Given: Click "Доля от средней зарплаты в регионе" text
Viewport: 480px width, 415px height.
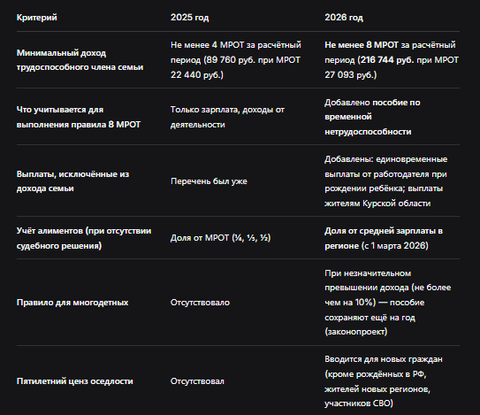Looking at the screenshot, I should point(384,238).
